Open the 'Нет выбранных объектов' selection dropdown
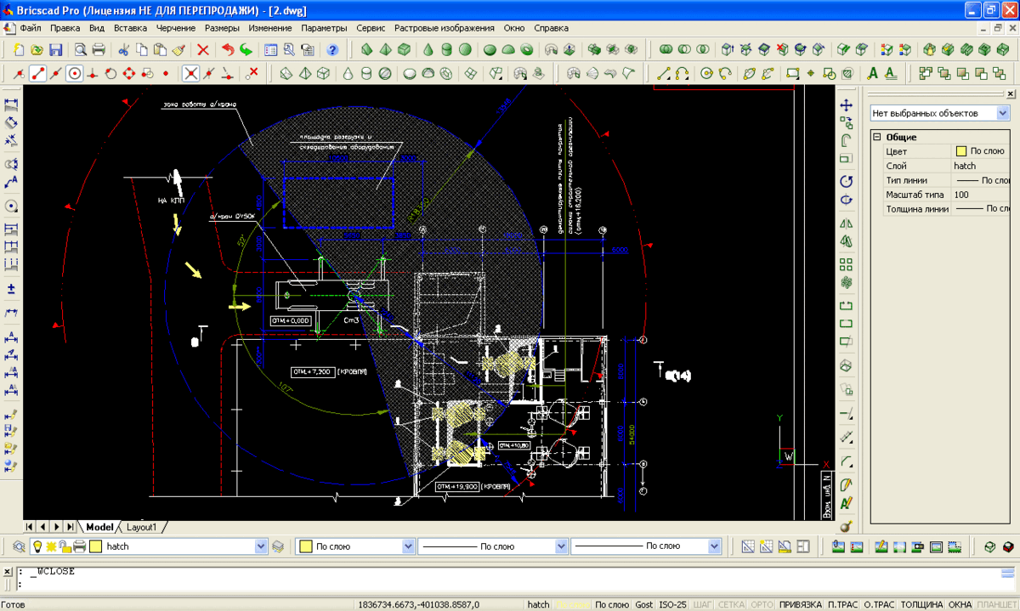 pos(1002,113)
